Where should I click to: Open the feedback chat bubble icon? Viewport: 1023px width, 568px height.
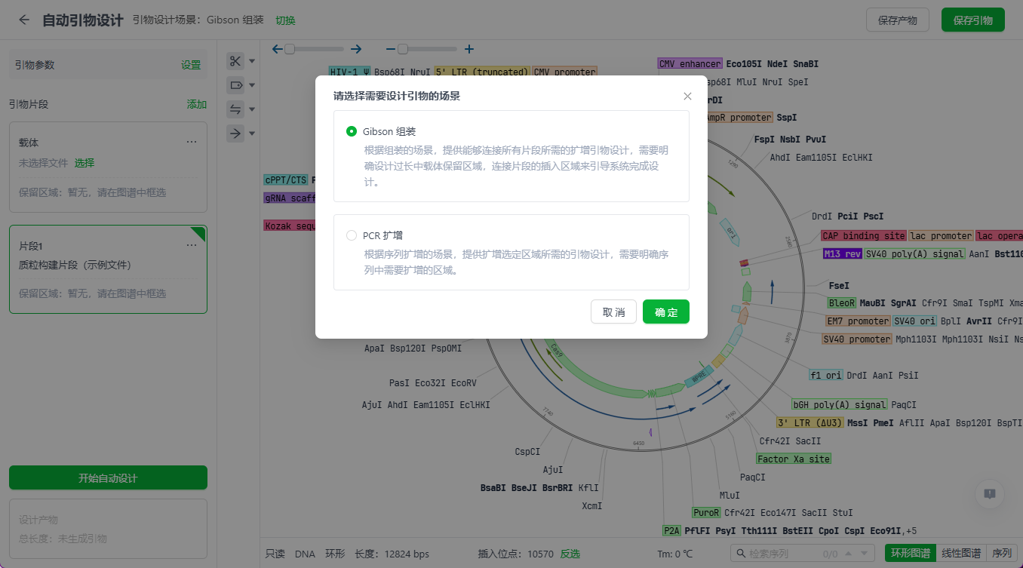point(989,493)
